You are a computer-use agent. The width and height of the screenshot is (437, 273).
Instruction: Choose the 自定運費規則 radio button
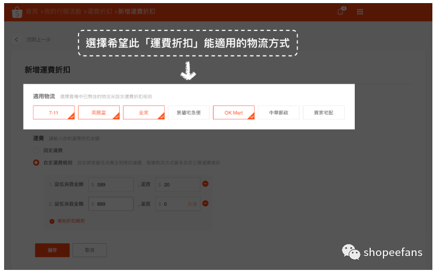(36, 162)
